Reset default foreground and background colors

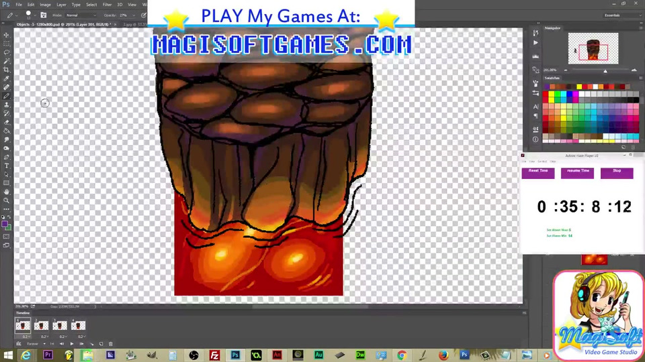point(3,217)
